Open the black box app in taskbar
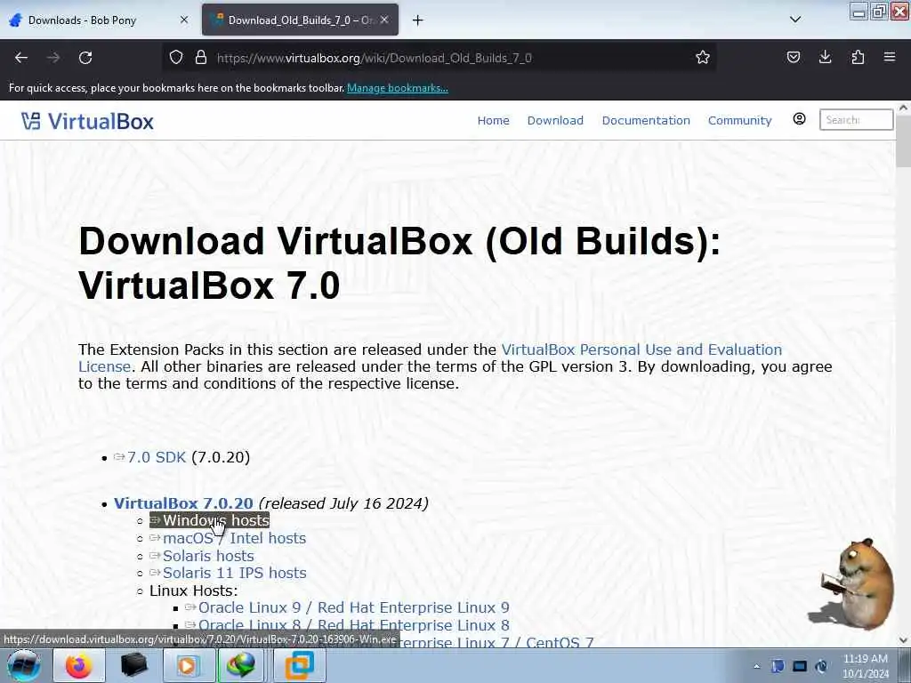Screen dimensions: 911x683 coord(133,665)
